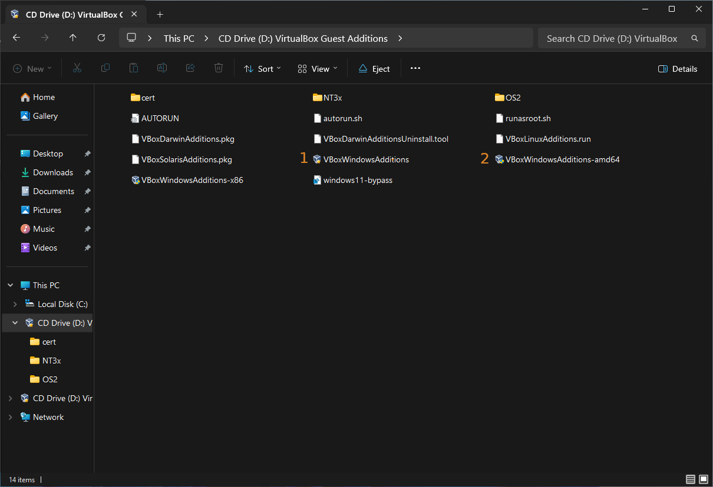713x487 pixels.
Task: Click the This PC breadcrumb
Action: (x=179, y=38)
